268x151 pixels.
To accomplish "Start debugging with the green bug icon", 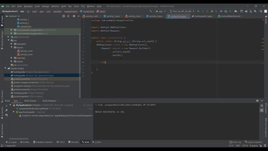I will point(212,11).
